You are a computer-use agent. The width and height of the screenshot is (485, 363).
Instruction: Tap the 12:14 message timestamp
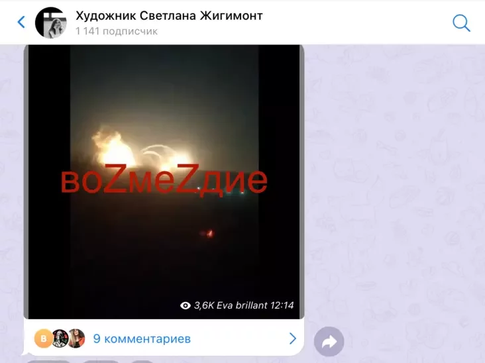282,305
